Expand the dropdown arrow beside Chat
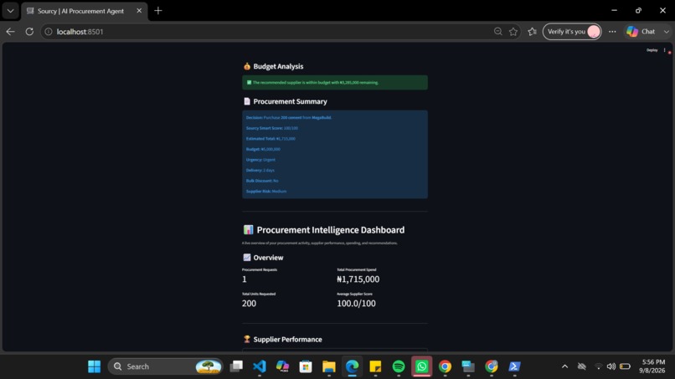 (667, 32)
